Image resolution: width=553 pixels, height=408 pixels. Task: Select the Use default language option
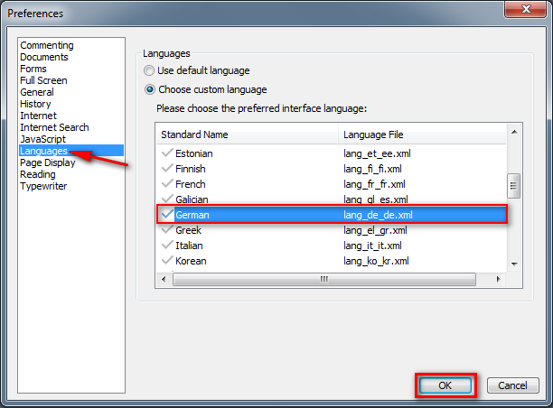click(150, 70)
